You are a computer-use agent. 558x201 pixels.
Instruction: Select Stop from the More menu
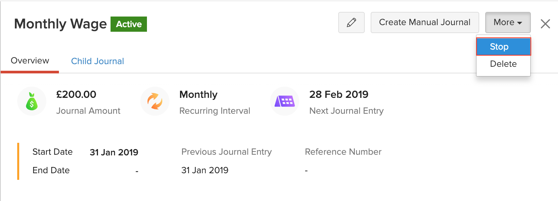[x=503, y=47]
